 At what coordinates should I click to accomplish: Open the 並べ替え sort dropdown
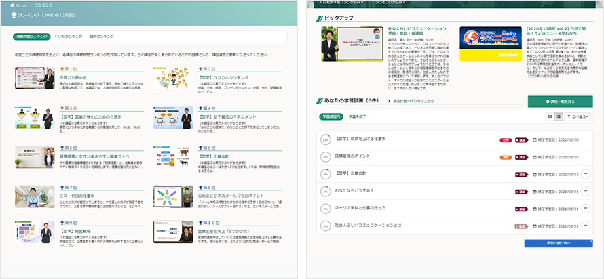pyautogui.click(x=578, y=116)
